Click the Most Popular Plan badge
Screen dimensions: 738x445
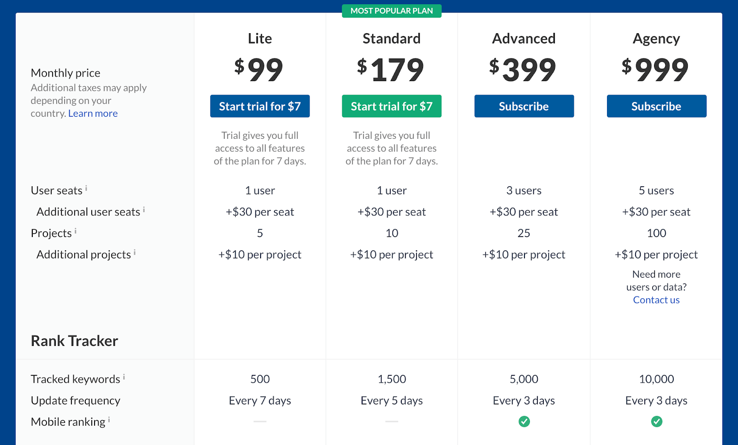click(x=392, y=11)
